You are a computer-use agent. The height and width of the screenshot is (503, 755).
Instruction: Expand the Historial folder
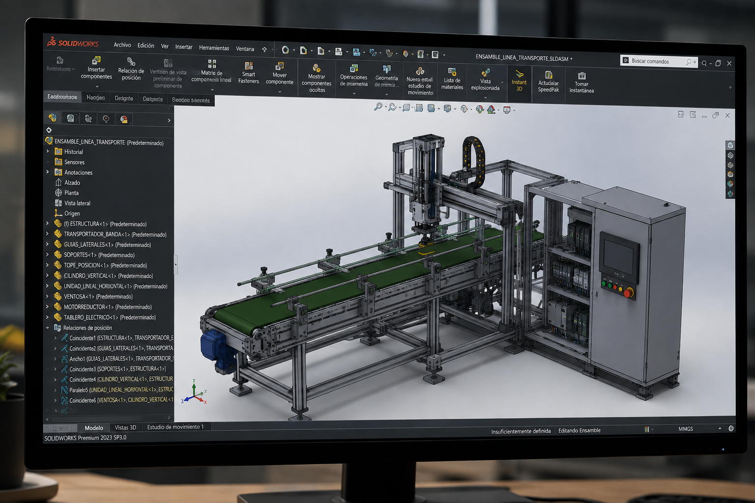pos(48,151)
